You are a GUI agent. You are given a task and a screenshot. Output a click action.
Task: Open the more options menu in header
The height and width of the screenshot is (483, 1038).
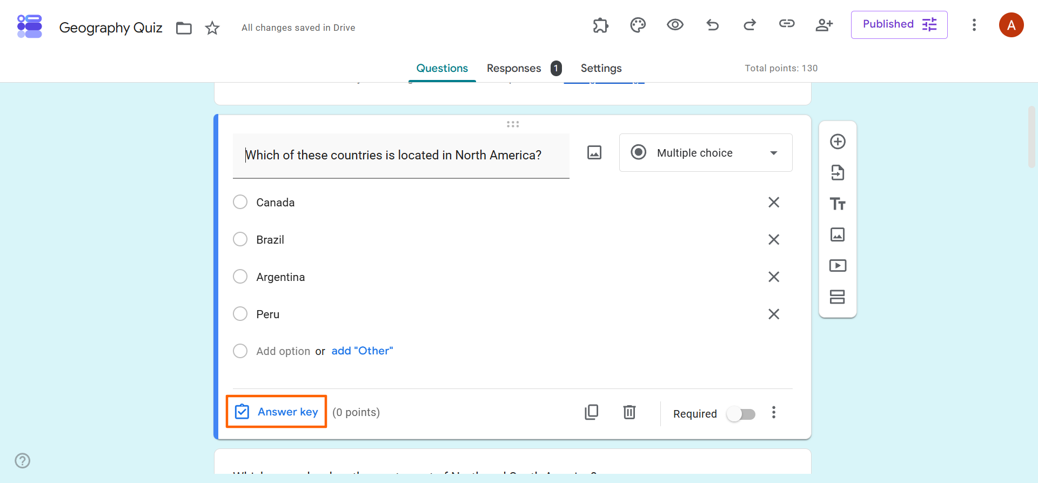coord(974,25)
